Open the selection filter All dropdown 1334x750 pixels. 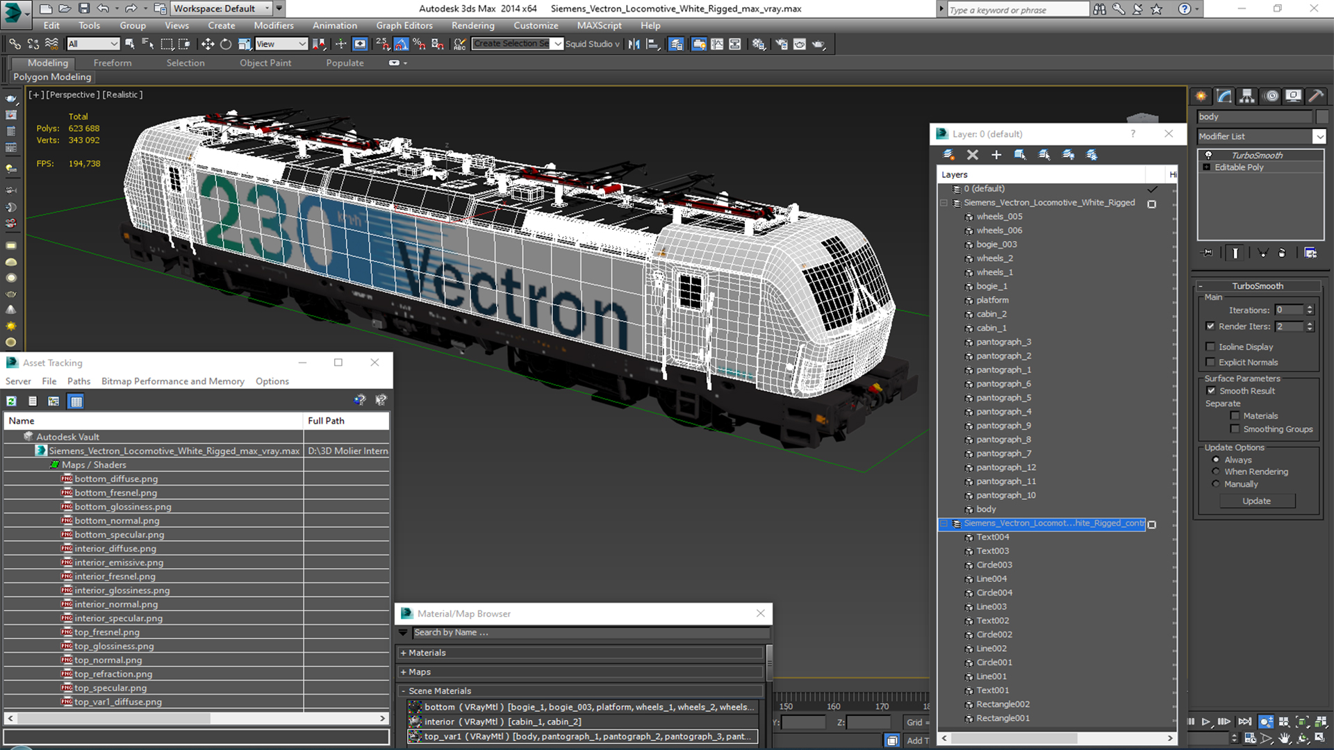tap(93, 44)
